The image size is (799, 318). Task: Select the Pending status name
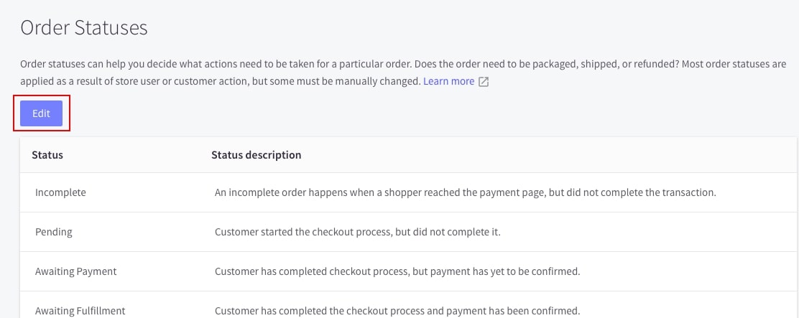pyautogui.click(x=54, y=232)
